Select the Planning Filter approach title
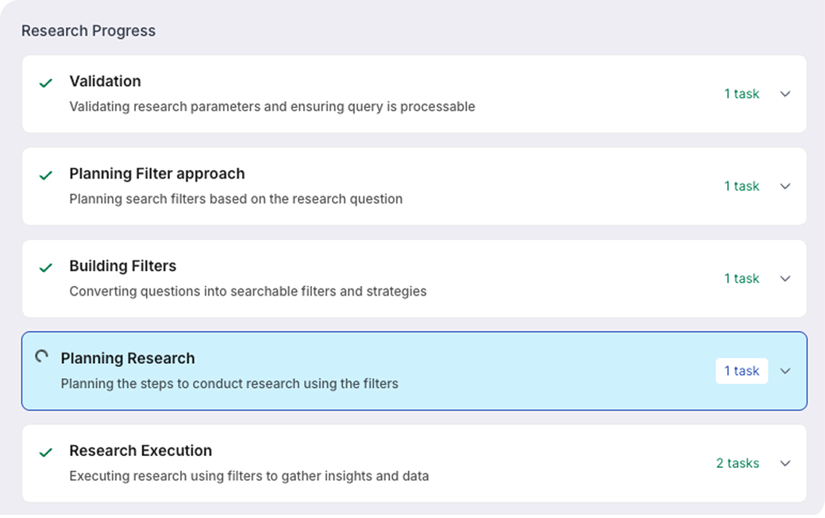The width and height of the screenshot is (825, 518). 156,173
